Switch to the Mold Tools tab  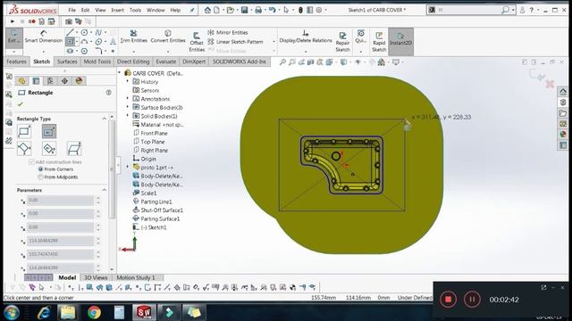[x=97, y=62]
